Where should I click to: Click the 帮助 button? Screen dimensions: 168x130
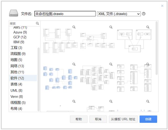point(78,119)
